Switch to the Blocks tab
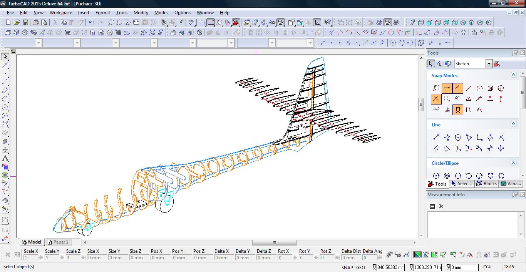 (x=487, y=184)
